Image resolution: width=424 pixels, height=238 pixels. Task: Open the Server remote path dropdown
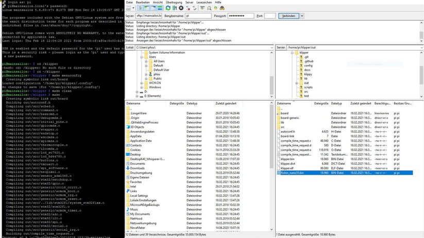421,47
